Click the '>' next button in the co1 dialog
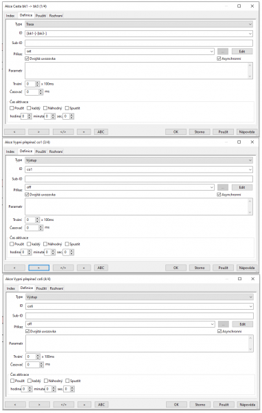The width and height of the screenshot is (262, 413). (x=38, y=268)
